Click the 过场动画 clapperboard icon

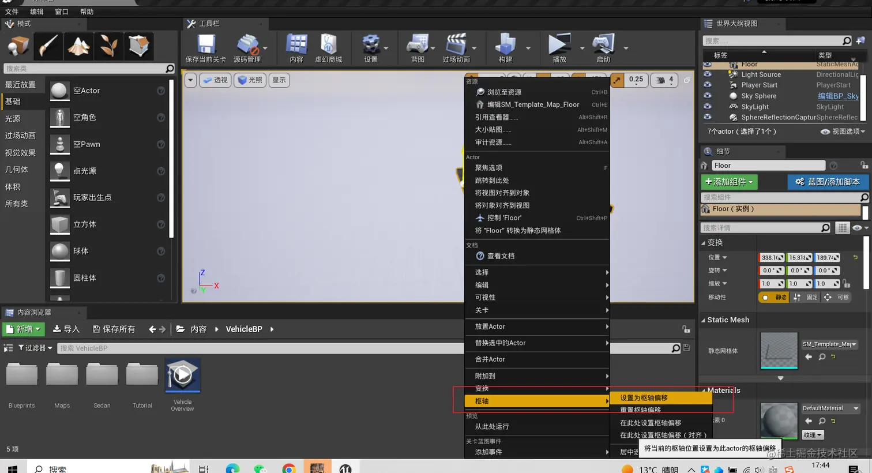pos(456,44)
